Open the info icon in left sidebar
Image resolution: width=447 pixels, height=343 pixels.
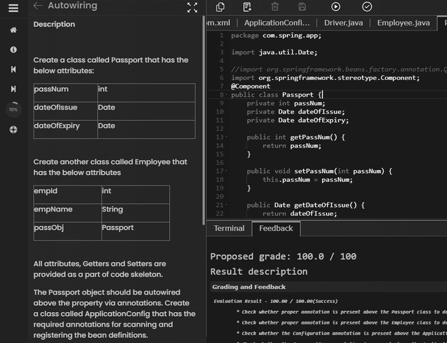point(13,50)
